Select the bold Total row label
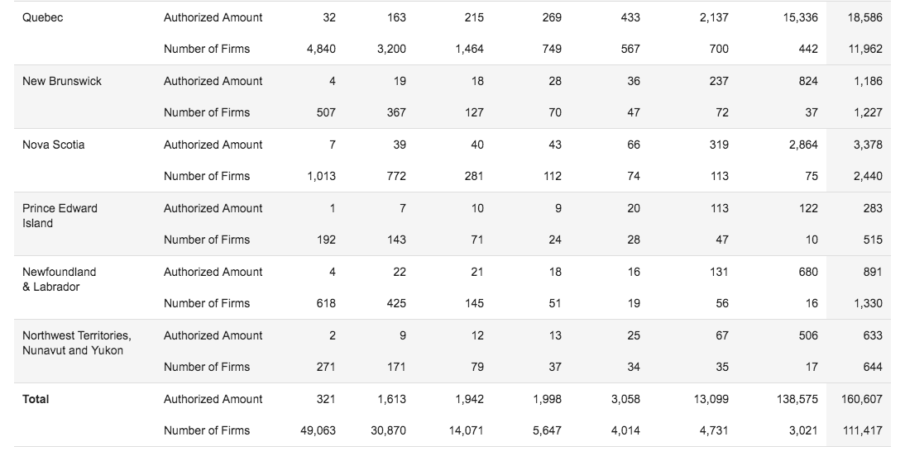905x456 pixels. point(36,399)
